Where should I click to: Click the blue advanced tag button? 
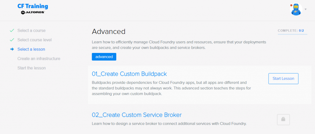104,57
